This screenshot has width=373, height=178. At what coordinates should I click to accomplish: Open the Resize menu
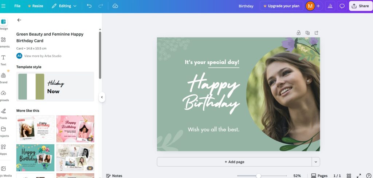pos(35,6)
